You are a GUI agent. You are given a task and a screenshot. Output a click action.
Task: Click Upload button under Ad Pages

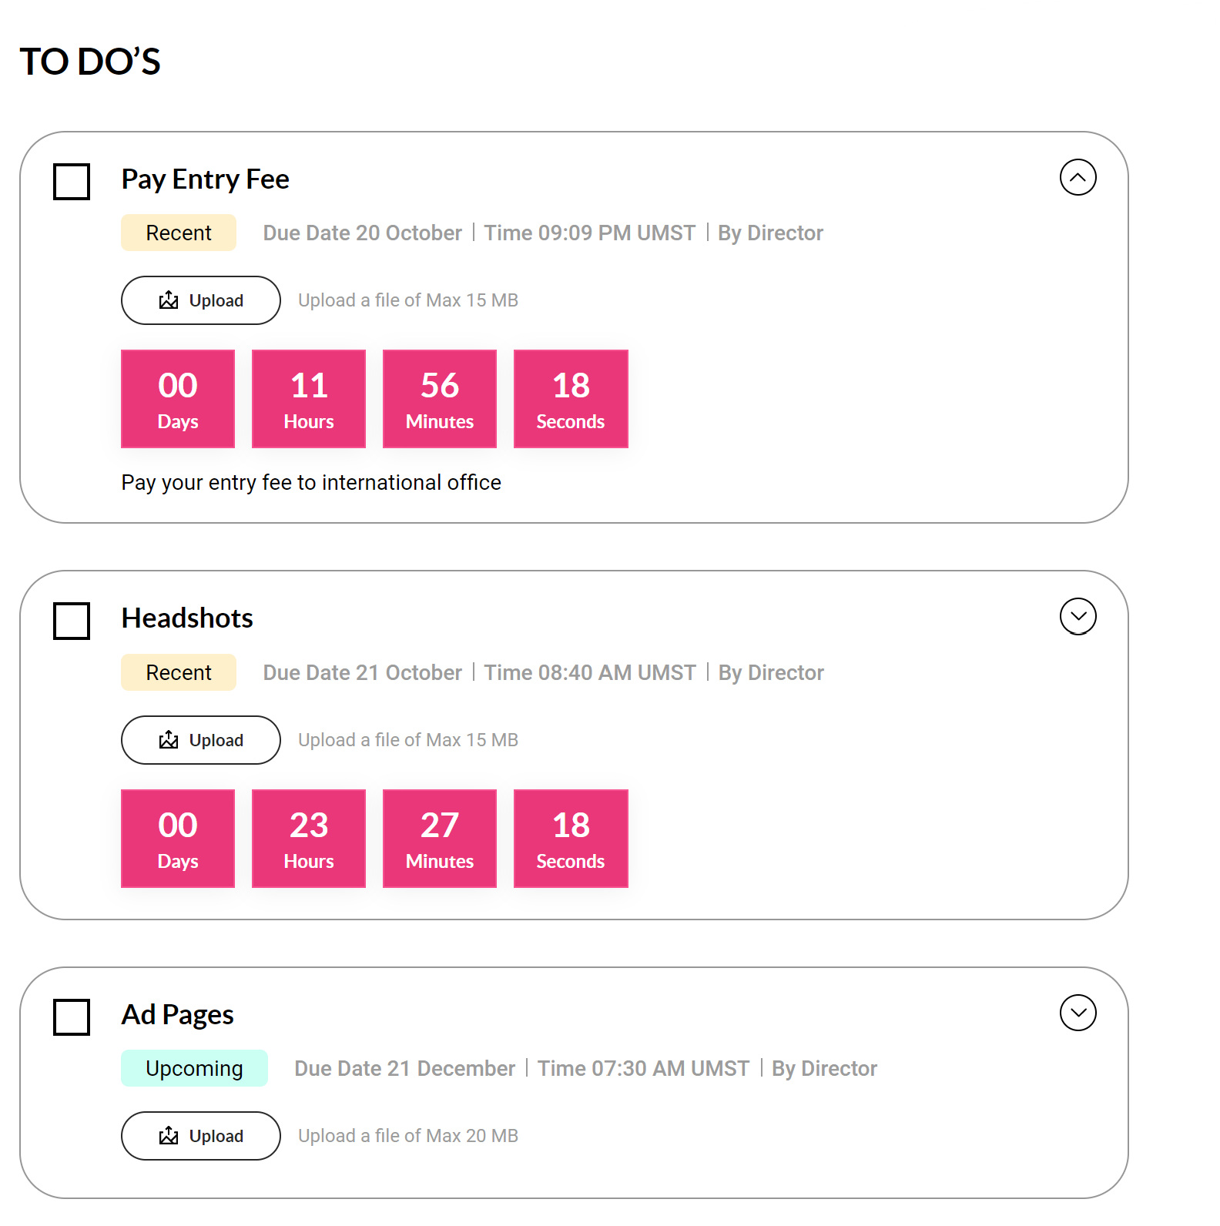(201, 1136)
